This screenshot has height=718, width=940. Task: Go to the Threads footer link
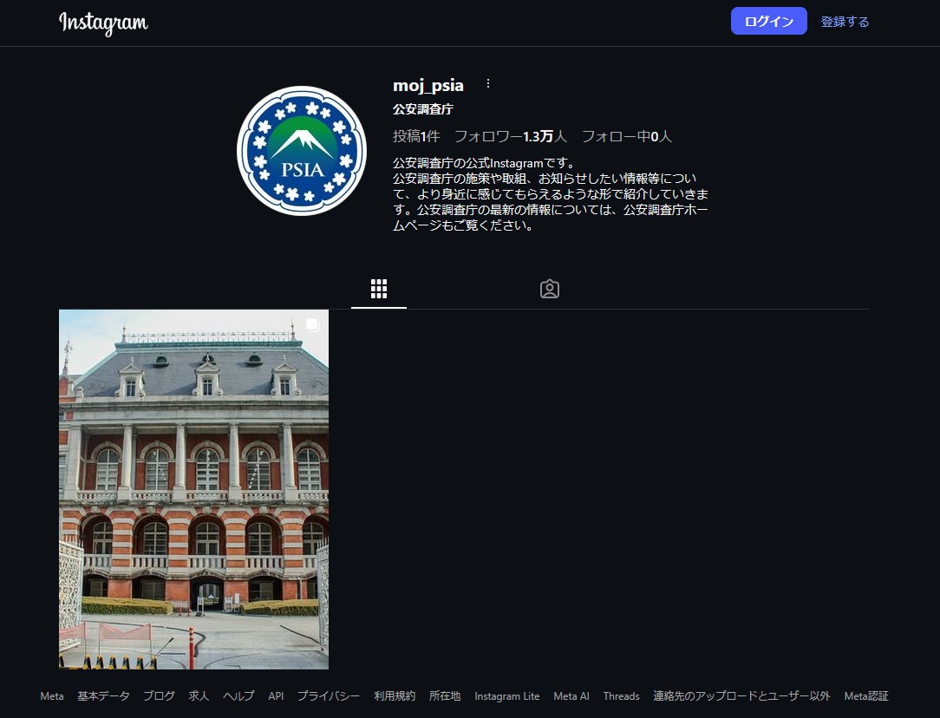(x=621, y=696)
